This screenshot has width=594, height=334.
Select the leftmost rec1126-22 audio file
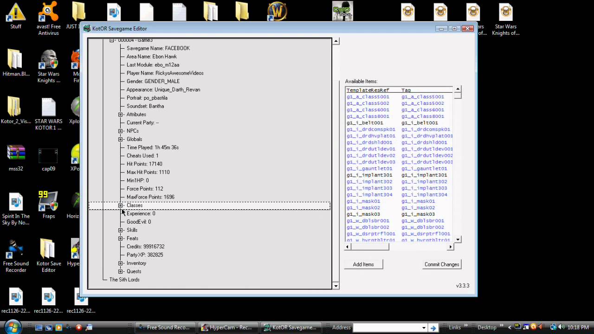(x=16, y=300)
